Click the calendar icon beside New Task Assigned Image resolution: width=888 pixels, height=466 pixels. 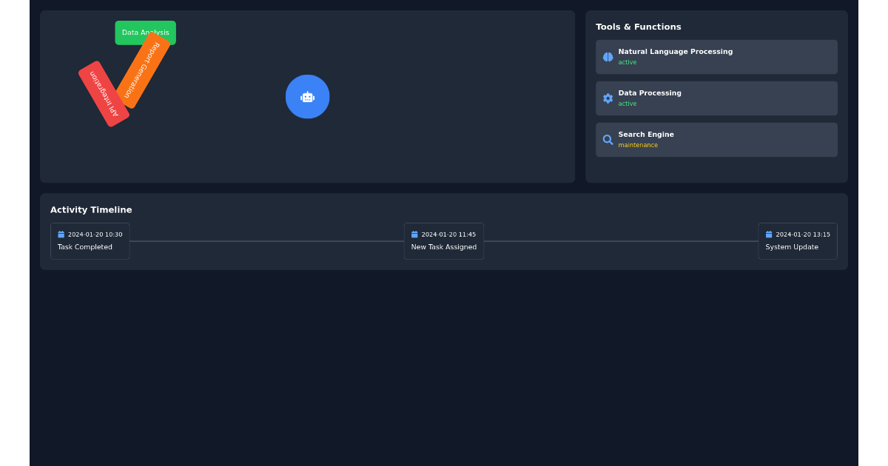(414, 234)
